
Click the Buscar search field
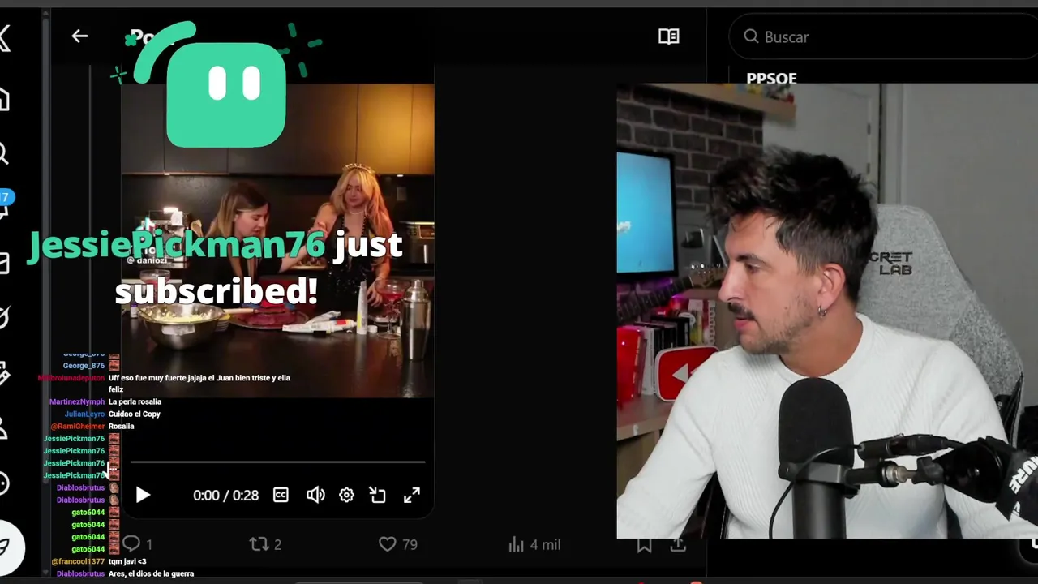tap(883, 36)
